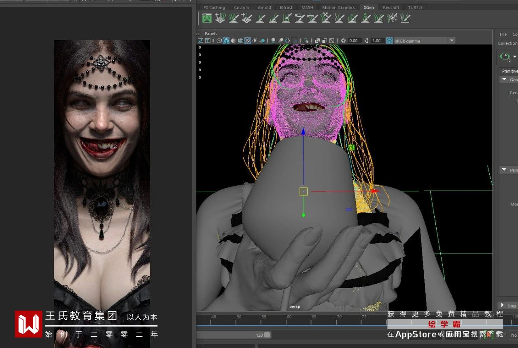The width and height of the screenshot is (518, 348).
Task: Toggle use all lights bulb icon
Action: pyautogui.click(x=255, y=40)
